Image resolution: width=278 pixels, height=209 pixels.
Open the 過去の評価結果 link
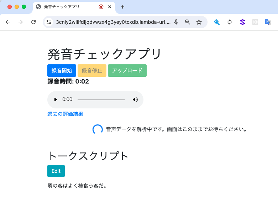pos(65,114)
